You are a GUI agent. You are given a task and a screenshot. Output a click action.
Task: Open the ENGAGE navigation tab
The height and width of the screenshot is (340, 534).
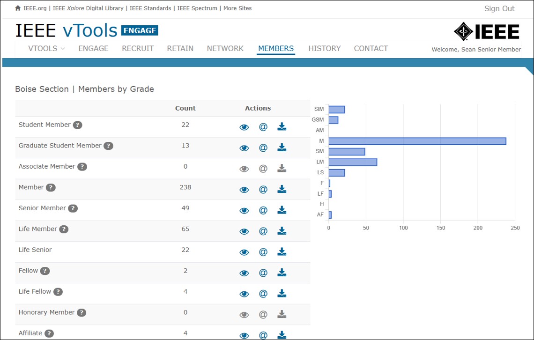pos(93,48)
